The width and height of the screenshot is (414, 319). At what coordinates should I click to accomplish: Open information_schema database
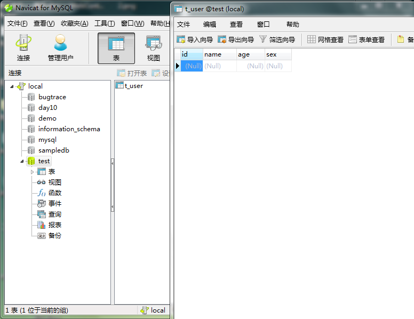[x=69, y=129]
